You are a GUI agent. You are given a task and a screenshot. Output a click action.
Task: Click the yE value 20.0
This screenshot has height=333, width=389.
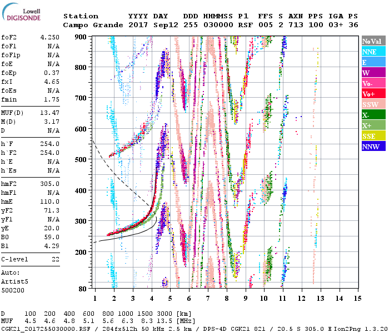52,229
